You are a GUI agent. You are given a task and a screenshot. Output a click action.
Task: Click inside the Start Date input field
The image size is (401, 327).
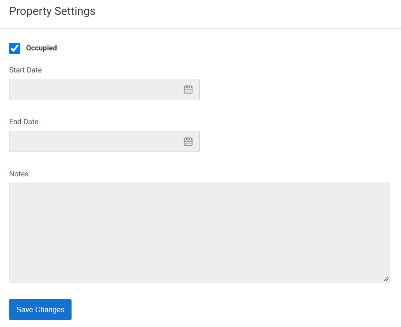coord(90,89)
